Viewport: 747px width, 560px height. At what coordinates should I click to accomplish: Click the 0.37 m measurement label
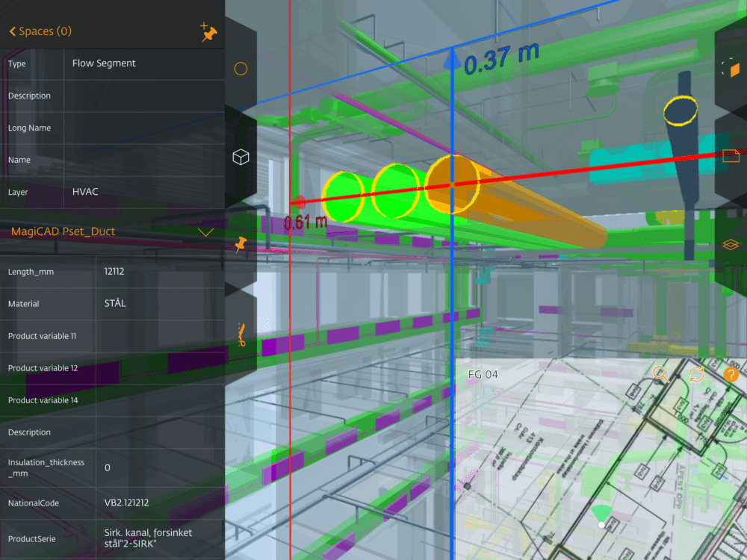tap(501, 58)
